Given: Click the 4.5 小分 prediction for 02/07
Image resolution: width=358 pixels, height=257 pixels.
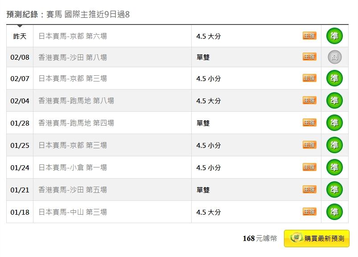Looking at the screenshot, I should coord(208,79).
